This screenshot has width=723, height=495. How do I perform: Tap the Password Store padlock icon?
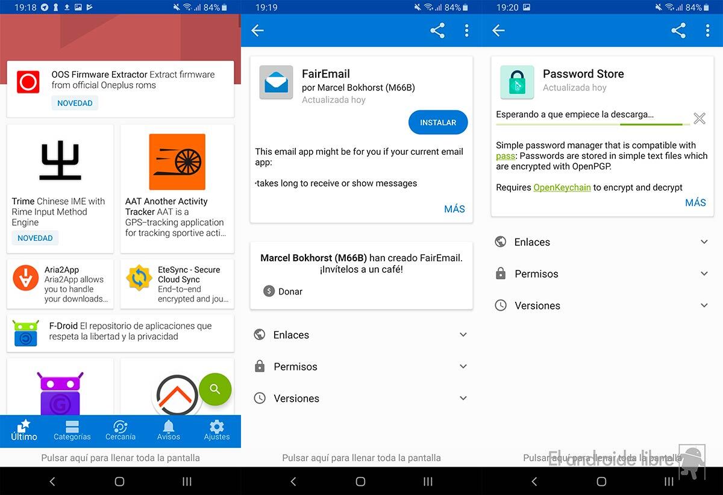pos(517,82)
